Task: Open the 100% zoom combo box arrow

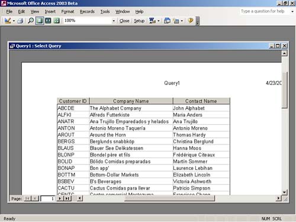Action: pyautogui.click(x=114, y=21)
